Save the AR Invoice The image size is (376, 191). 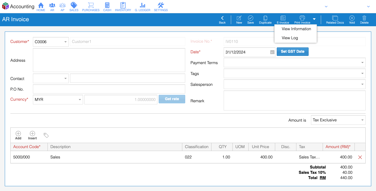coord(250,19)
